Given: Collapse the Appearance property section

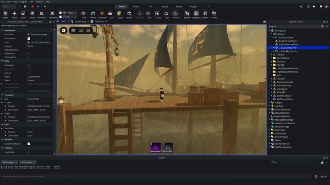Looking at the screenshot, I should click(x=2, y=31).
